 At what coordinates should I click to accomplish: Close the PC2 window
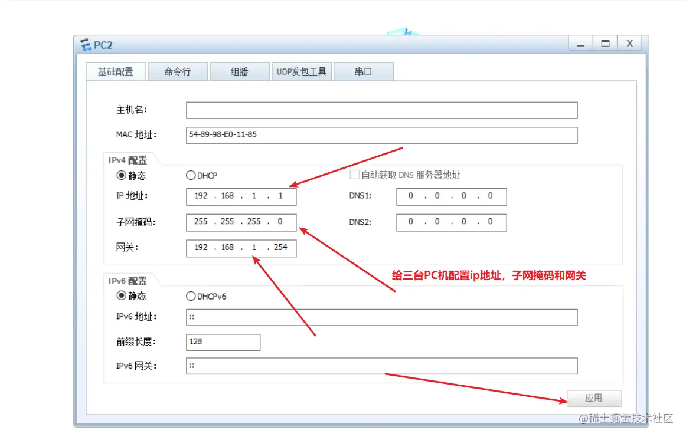tap(629, 43)
